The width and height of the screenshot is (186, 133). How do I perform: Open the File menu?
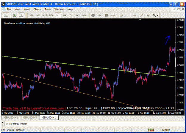tap(9, 9)
